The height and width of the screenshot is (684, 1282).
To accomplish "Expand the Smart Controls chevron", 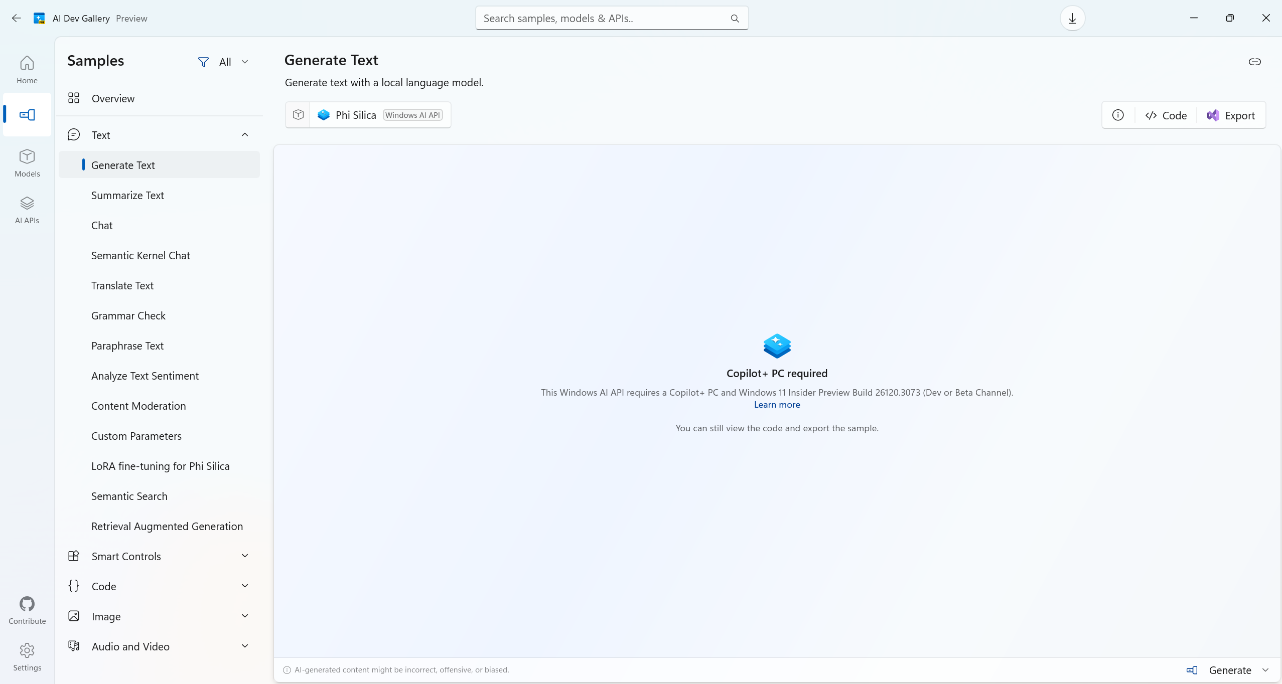I will coord(245,556).
